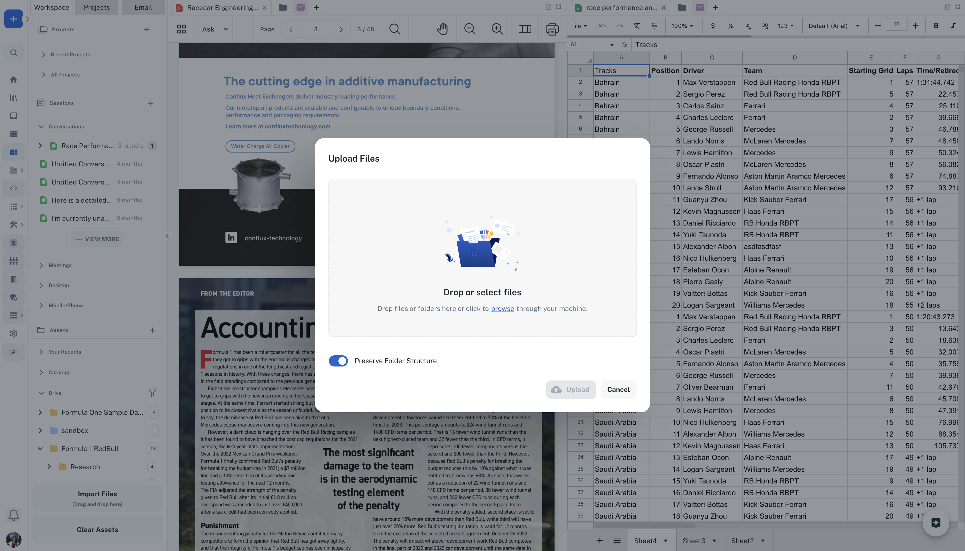The height and width of the screenshot is (551, 965).
Task: Open the Default (Arial) font dropdown
Action: pos(834,26)
